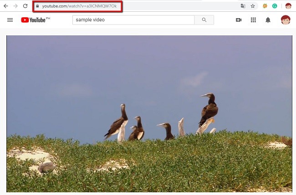Image resolution: width=296 pixels, height=195 pixels.
Task: Reload the current YouTube page
Action: point(26,6)
